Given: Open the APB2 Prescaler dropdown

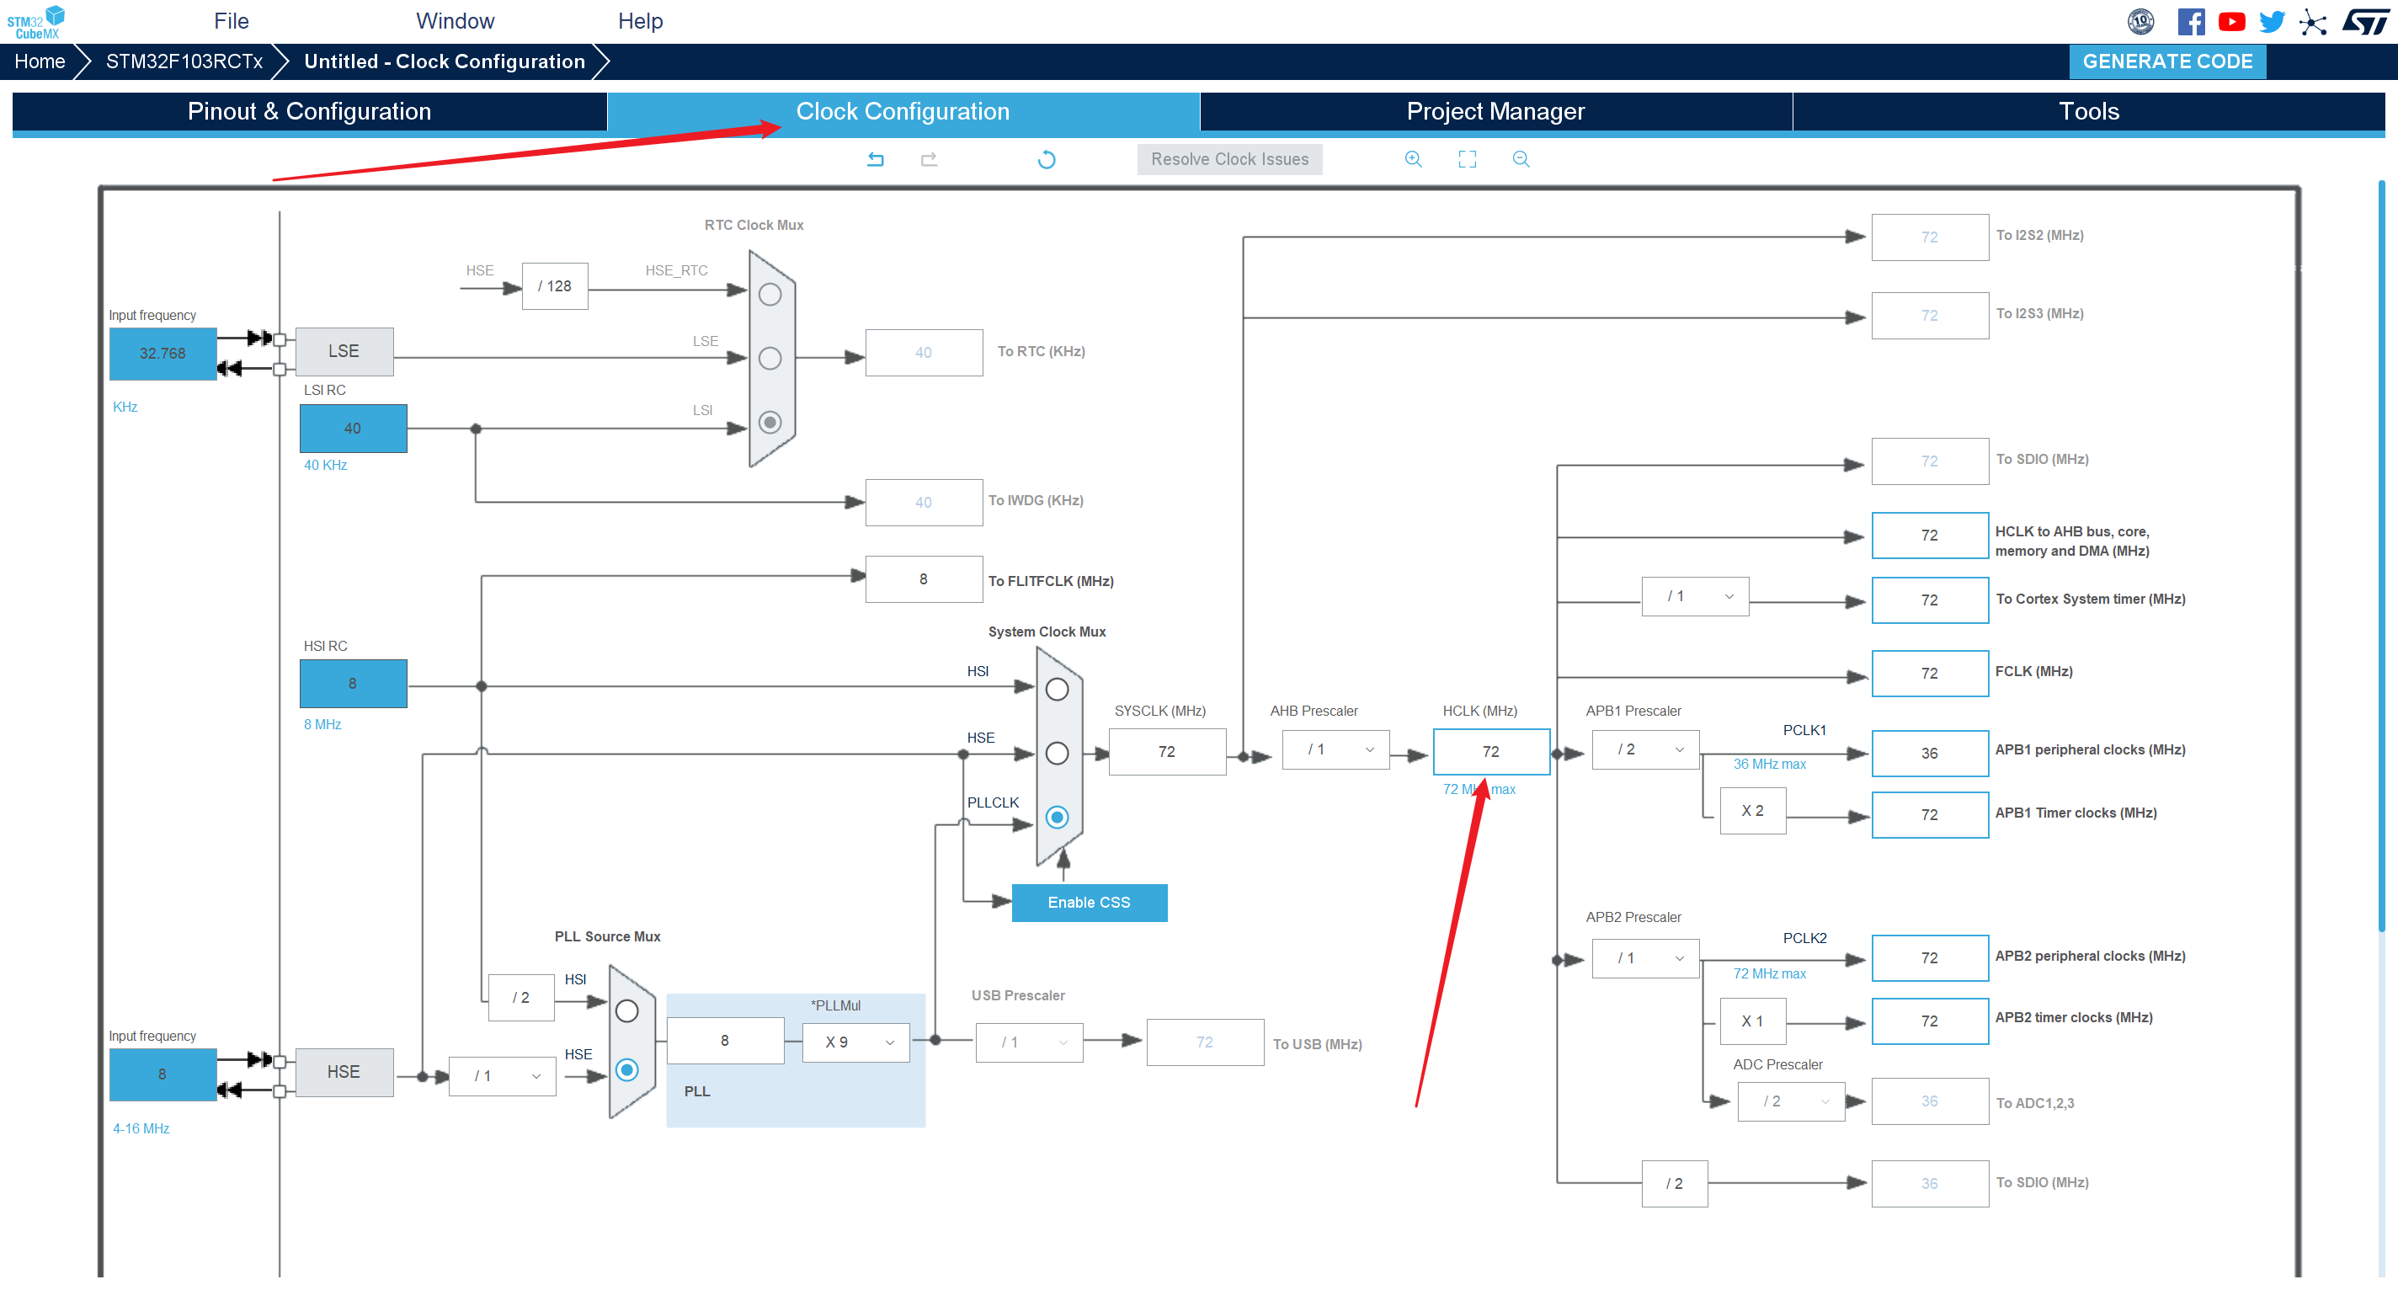Looking at the screenshot, I should tap(1645, 958).
